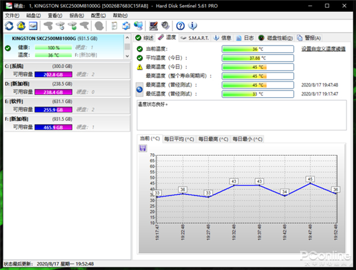Click the monitor icon in the toolbar
The height and width of the screenshot is (270, 356).
pyautogui.click(x=154, y=25)
